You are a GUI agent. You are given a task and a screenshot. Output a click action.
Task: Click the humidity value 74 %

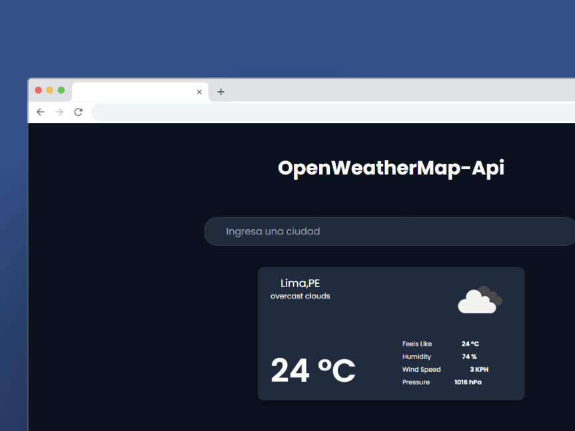click(469, 356)
